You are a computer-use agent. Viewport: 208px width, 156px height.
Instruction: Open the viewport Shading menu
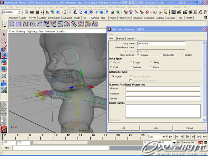20,32
